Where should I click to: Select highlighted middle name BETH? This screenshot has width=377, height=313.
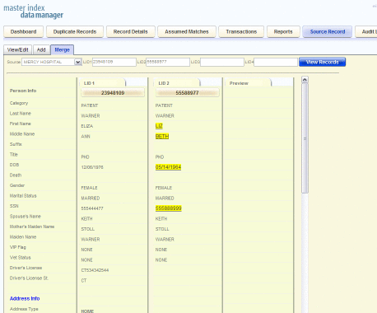tap(162, 137)
